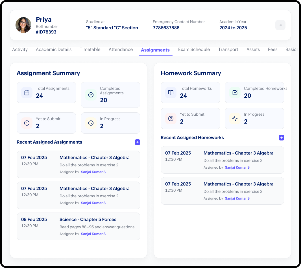Click the homework In Progress pulse icon

pyautogui.click(x=235, y=119)
